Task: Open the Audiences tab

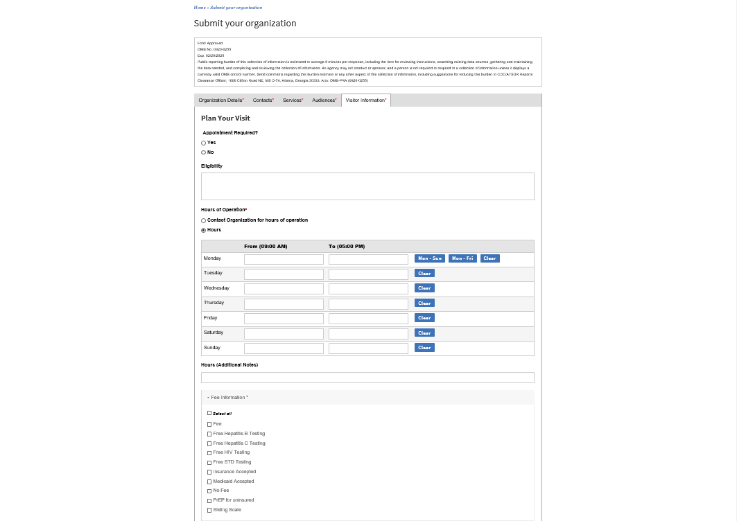Action: (324, 100)
